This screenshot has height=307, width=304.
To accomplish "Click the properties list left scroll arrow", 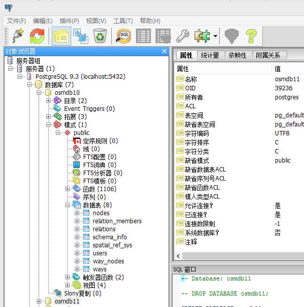I will [178, 256].
